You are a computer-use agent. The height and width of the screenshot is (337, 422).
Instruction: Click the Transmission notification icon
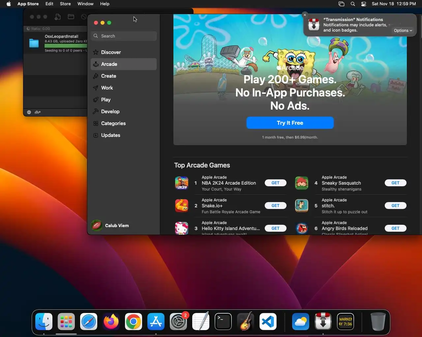click(x=314, y=25)
